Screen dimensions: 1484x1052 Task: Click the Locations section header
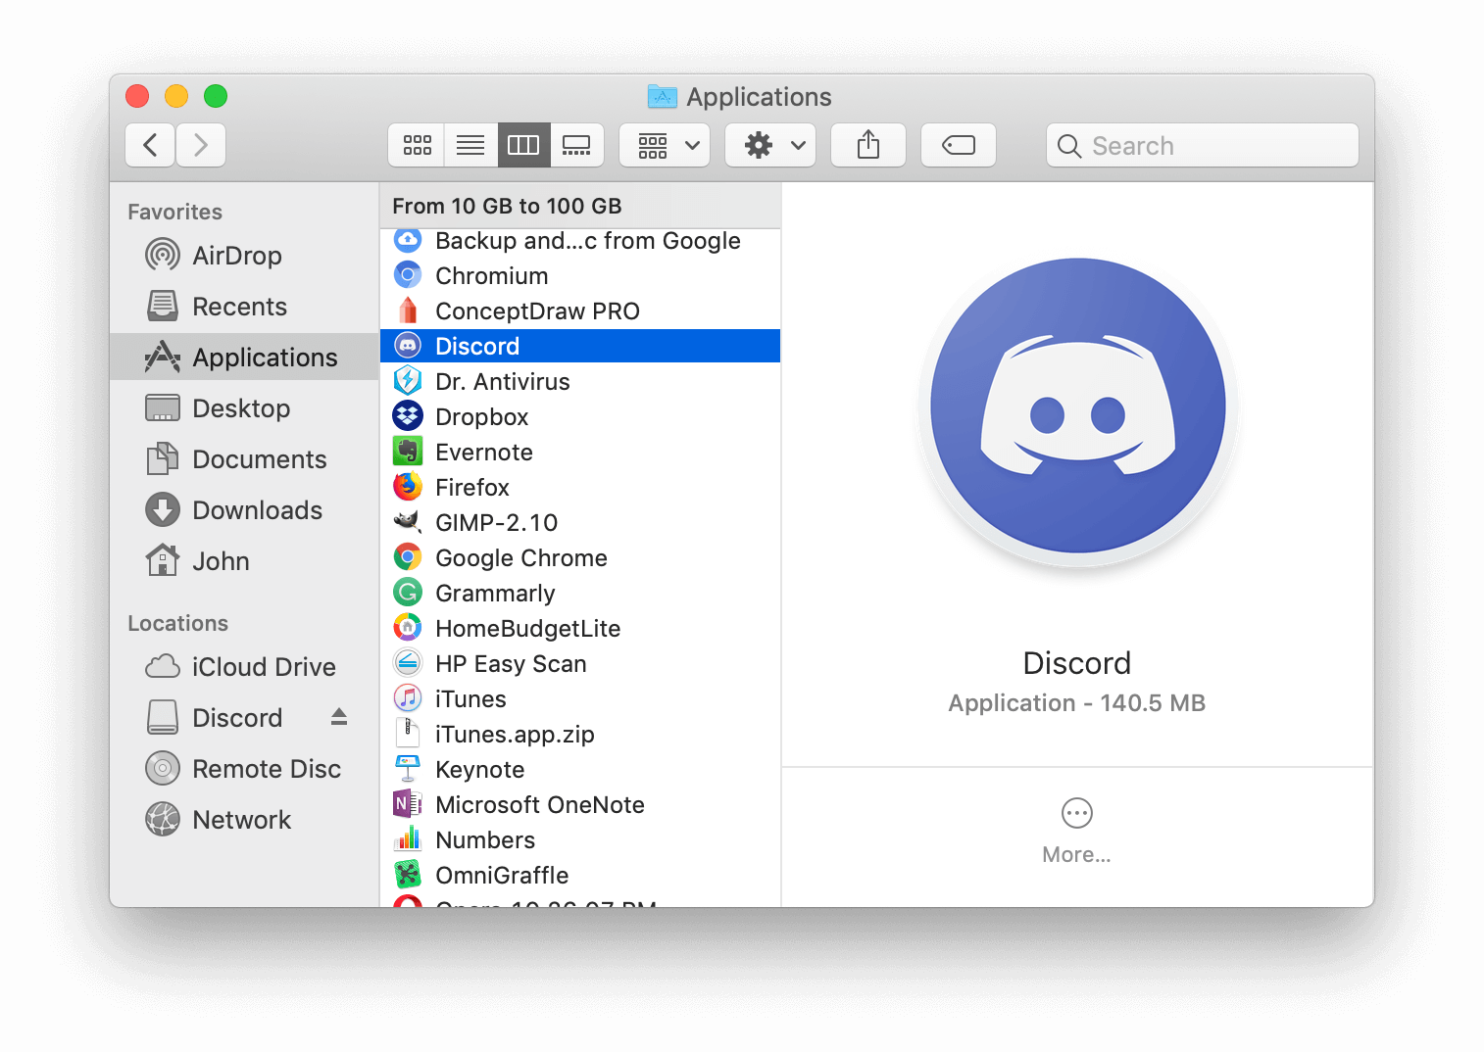pos(177,623)
